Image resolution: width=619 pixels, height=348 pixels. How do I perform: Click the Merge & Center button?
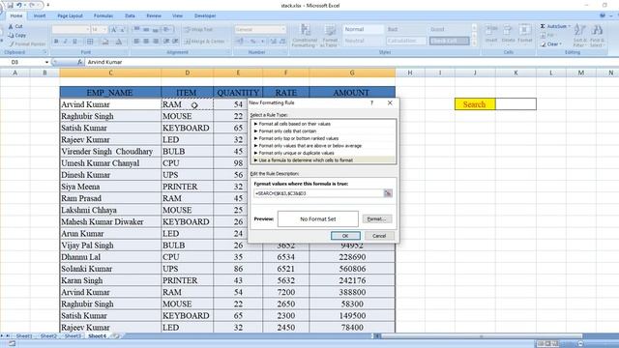tap(204, 41)
